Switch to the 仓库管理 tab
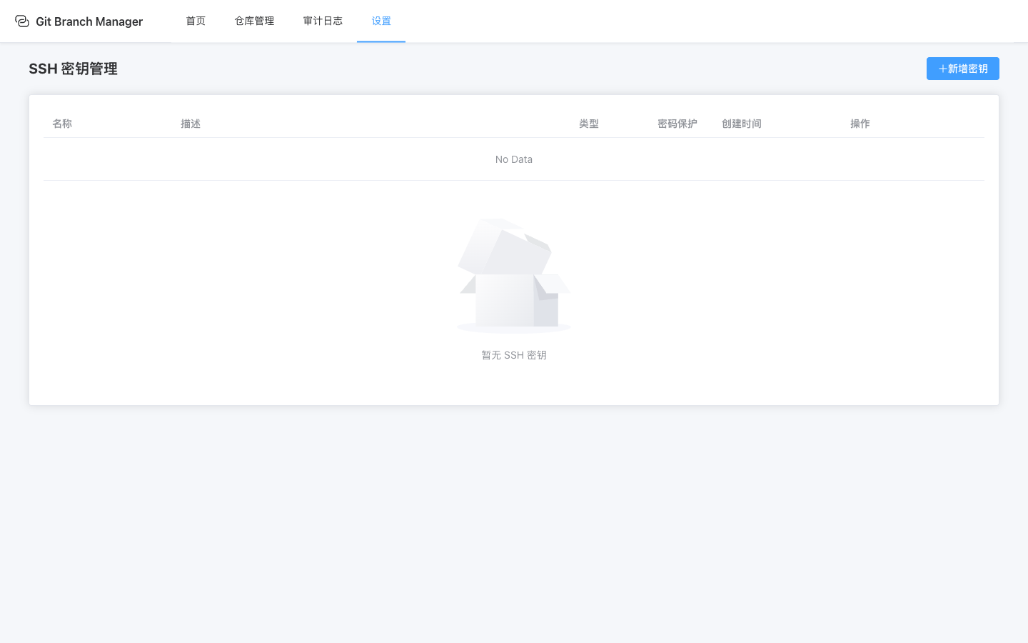The height and width of the screenshot is (643, 1028). tap(253, 21)
